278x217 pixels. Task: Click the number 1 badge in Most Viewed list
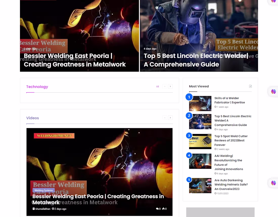click(x=189, y=97)
